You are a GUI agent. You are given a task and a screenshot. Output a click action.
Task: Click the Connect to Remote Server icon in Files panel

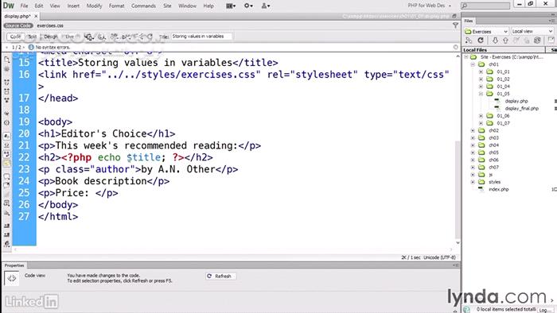469,41
